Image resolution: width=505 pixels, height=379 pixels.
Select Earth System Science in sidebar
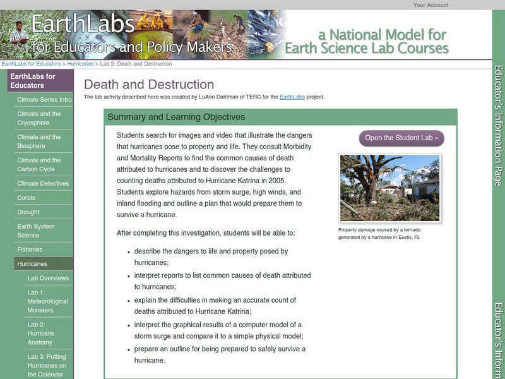(44, 231)
